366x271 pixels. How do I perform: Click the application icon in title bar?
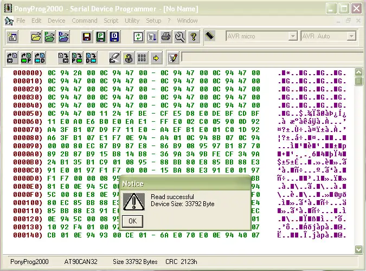pyautogui.click(x=8, y=8)
